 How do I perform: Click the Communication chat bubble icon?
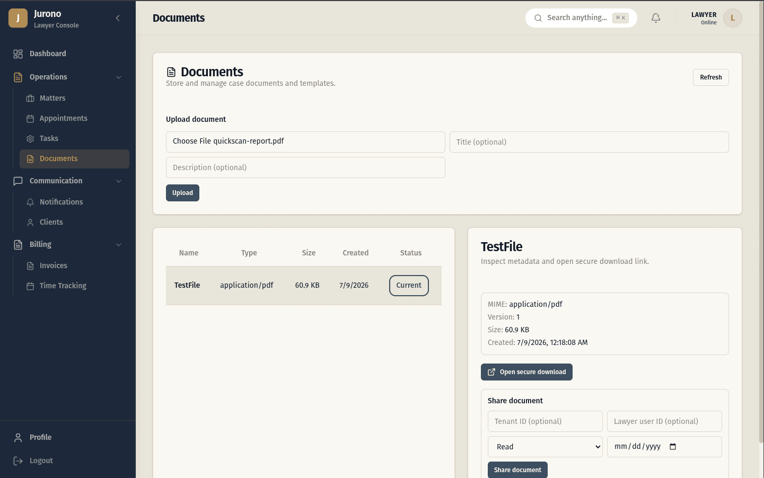coord(18,181)
